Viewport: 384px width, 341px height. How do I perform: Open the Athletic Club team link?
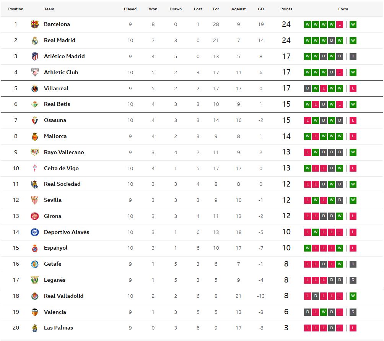61,72
